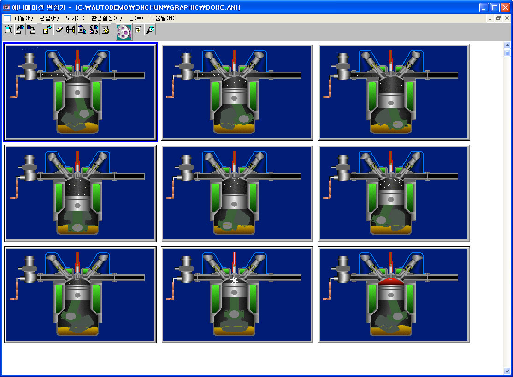The width and height of the screenshot is (513, 377).
Task: Click the eraser tool icon
Action: (x=59, y=30)
